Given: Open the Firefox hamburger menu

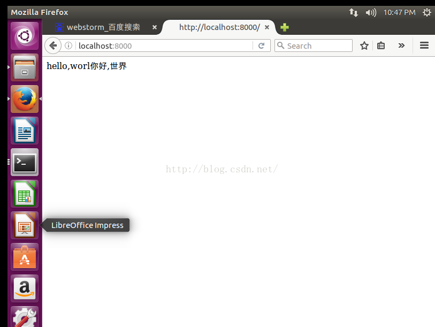Looking at the screenshot, I should coord(424,45).
